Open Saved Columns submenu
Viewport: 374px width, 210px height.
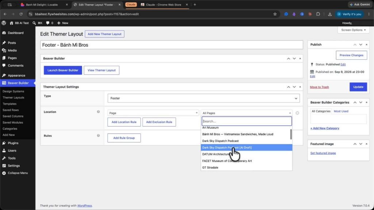pyautogui.click(x=13, y=116)
